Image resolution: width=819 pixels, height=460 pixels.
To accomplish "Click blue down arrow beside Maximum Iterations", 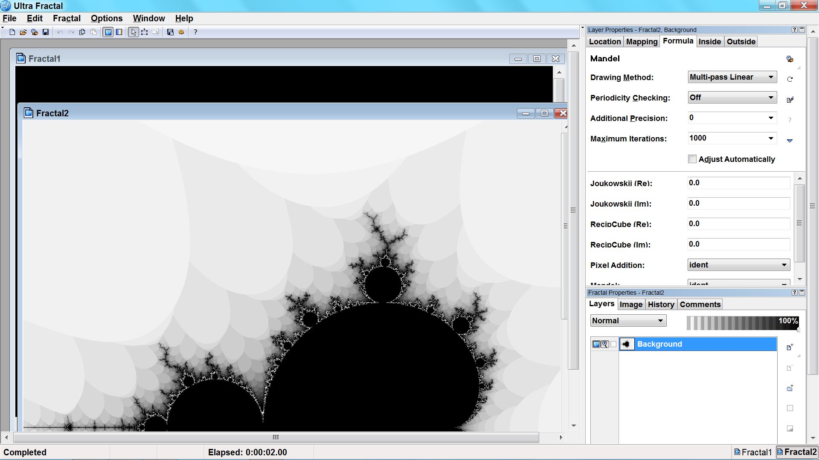I will coord(790,141).
